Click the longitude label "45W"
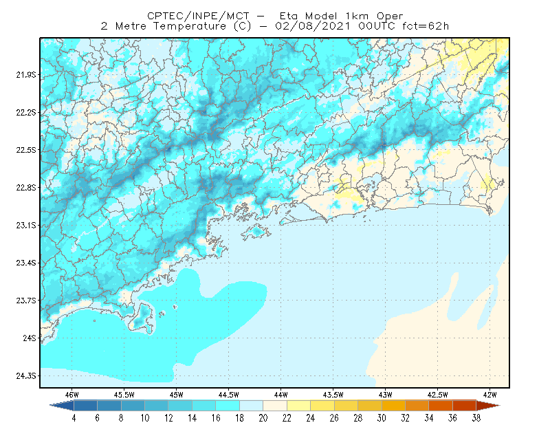This screenshot has width=550, height=425. click(x=177, y=395)
